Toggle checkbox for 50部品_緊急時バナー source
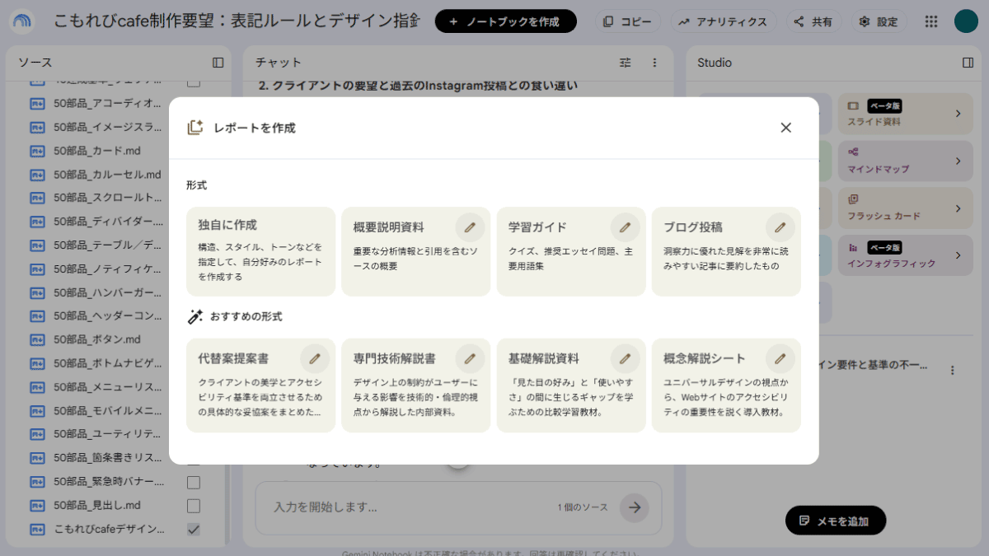Image resolution: width=989 pixels, height=556 pixels. coord(194,482)
